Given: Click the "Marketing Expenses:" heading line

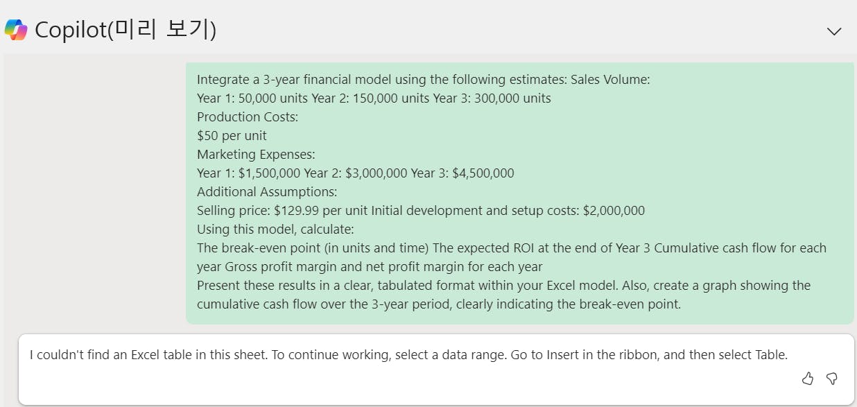Looking at the screenshot, I should (x=256, y=154).
